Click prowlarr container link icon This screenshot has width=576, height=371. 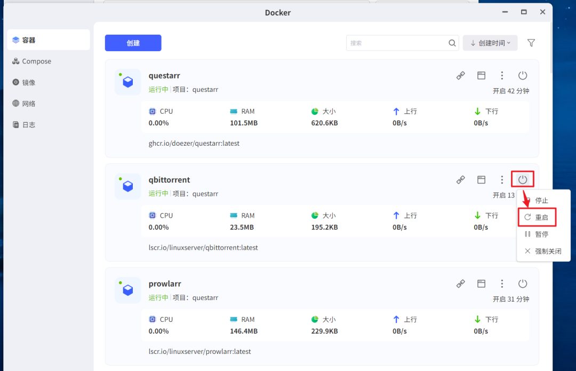pos(461,283)
